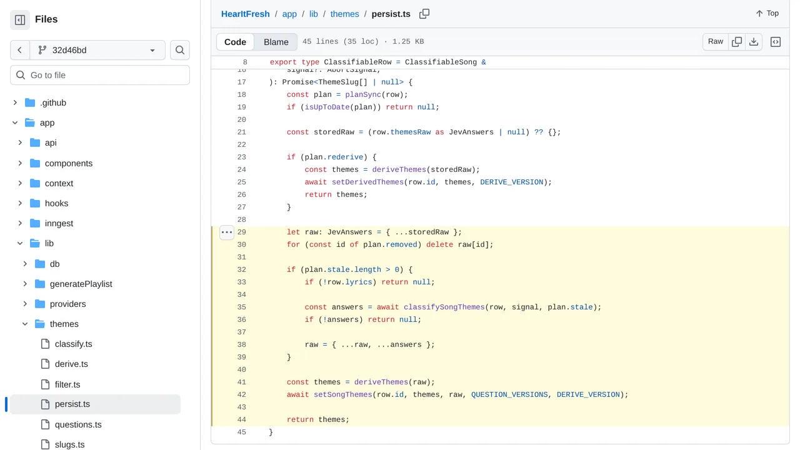Switch to the Code tab
Image resolution: width=800 pixels, height=450 pixels.
(235, 42)
